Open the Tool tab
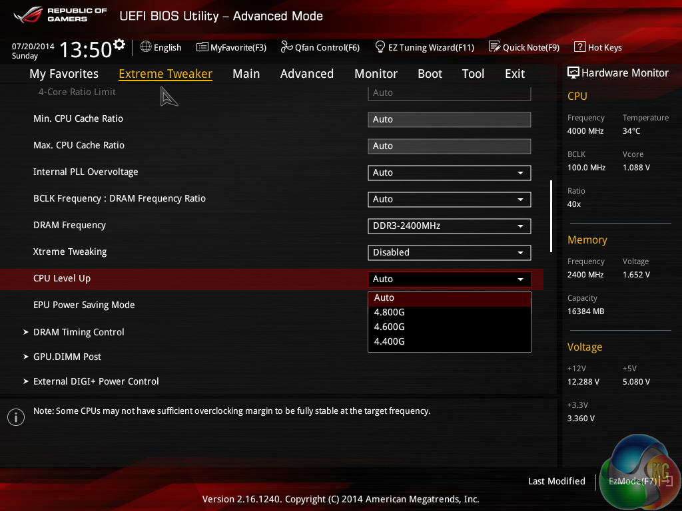This screenshot has width=682, height=511. click(473, 74)
